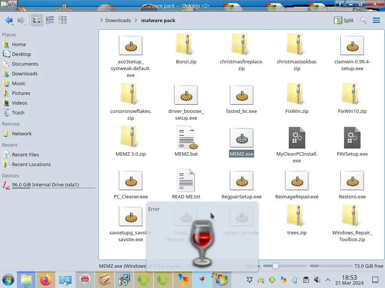The height and width of the screenshot is (288, 385).
Task: Click malware pack breadcrumb
Action: click(158, 20)
